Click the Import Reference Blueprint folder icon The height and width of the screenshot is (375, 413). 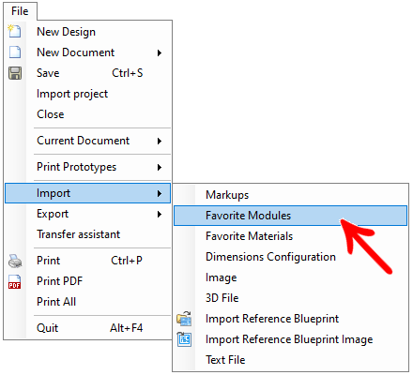coord(184,319)
